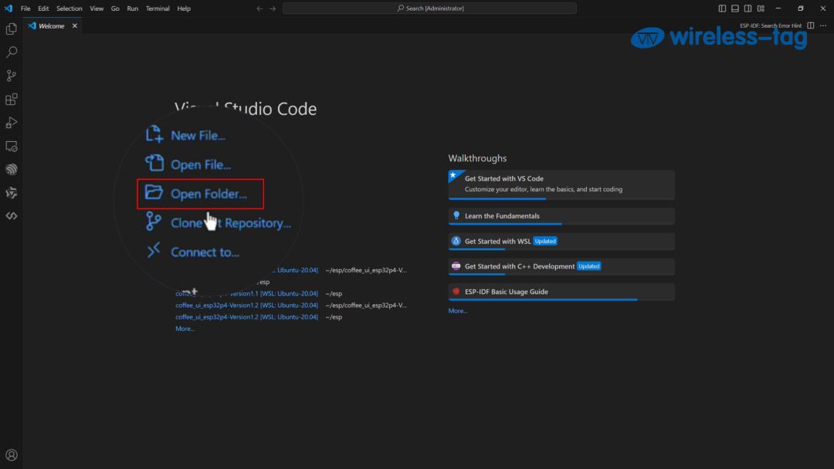The height and width of the screenshot is (469, 834).
Task: Expand More walkthroughs link
Action: click(458, 311)
